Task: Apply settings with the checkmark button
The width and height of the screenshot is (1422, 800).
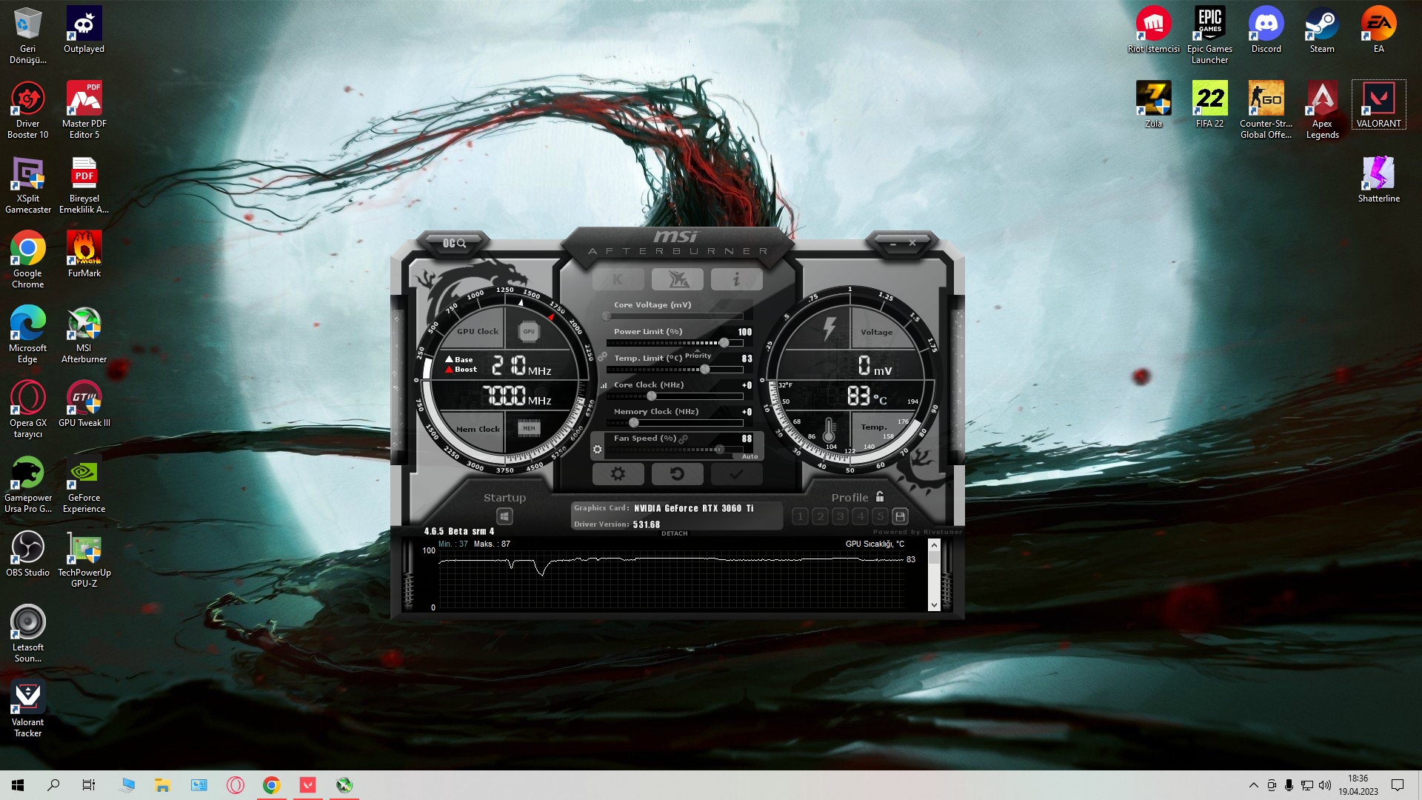Action: pos(736,474)
